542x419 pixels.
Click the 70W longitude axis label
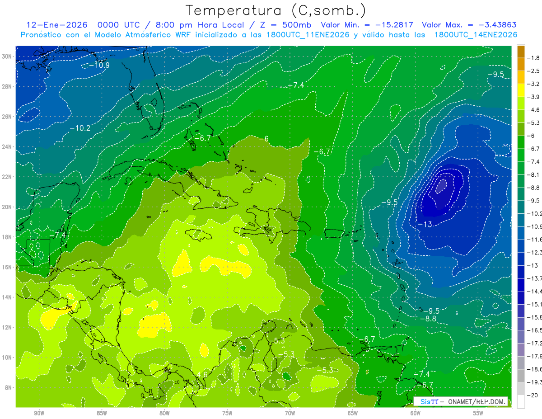290,413
